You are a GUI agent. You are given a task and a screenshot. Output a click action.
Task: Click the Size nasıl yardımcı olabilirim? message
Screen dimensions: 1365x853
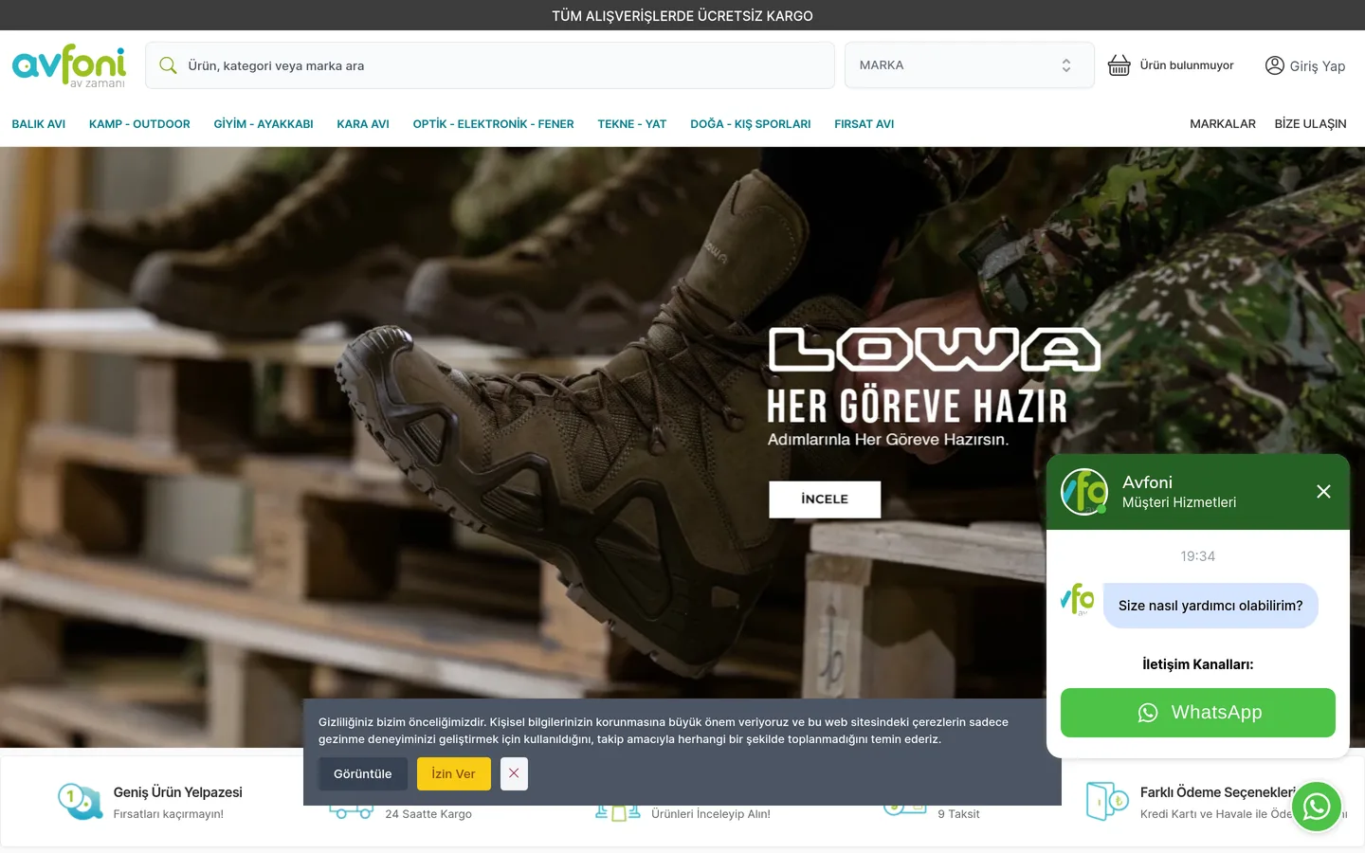[x=1210, y=606]
